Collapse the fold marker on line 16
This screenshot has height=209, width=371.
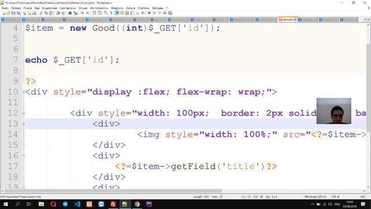point(23,156)
